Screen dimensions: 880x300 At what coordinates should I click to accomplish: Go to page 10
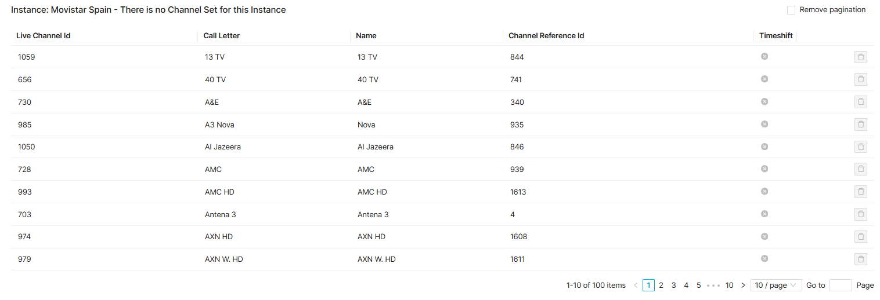coord(730,285)
